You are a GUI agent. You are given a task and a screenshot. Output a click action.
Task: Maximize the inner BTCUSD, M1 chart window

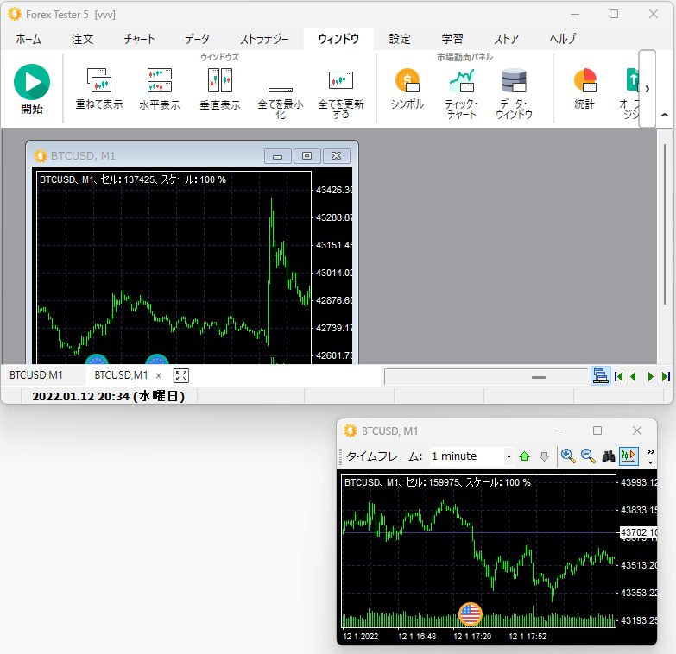coord(307,156)
